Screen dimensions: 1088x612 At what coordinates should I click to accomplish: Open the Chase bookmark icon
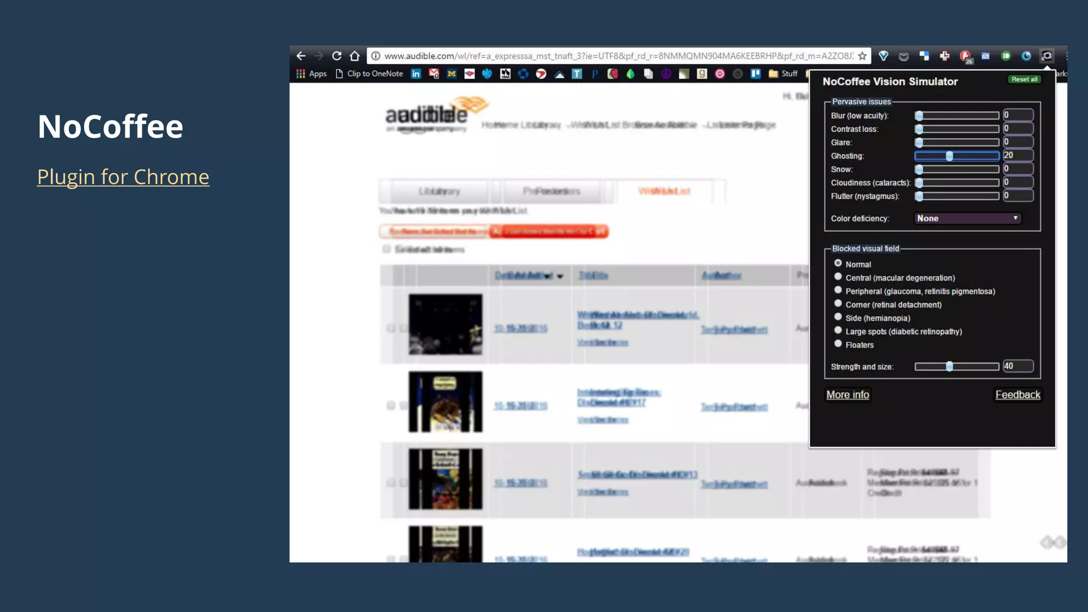(x=523, y=74)
